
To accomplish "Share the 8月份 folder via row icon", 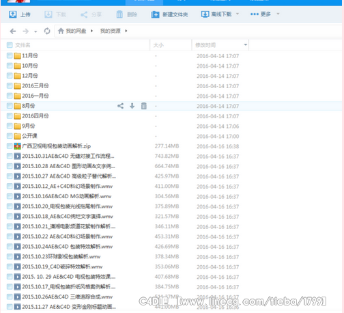I will pyautogui.click(x=120, y=106).
